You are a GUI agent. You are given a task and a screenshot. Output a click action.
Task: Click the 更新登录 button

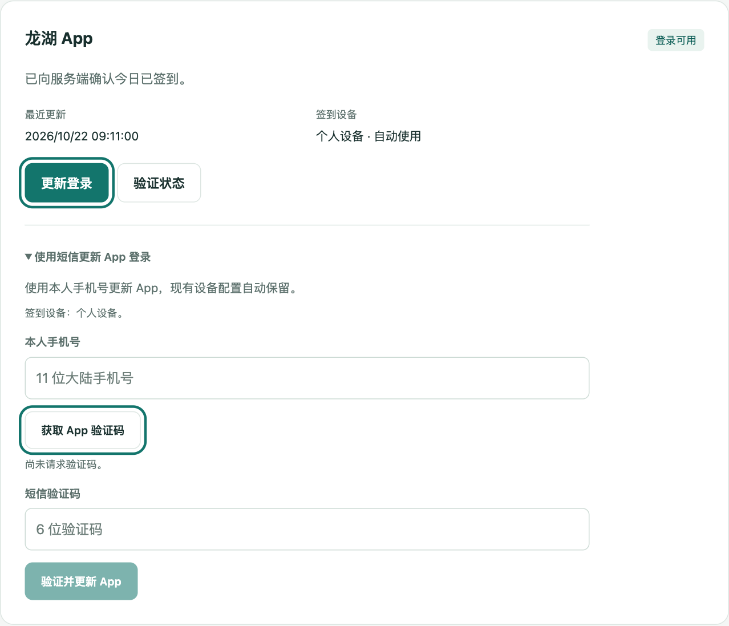[x=67, y=183]
